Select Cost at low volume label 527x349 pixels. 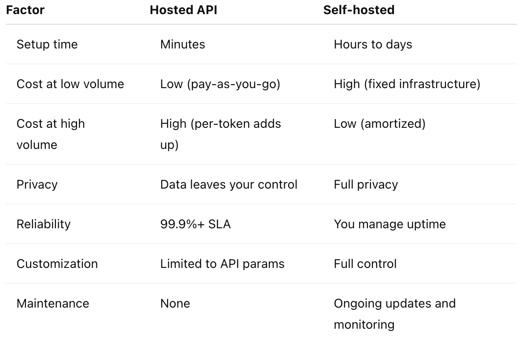[70, 84]
